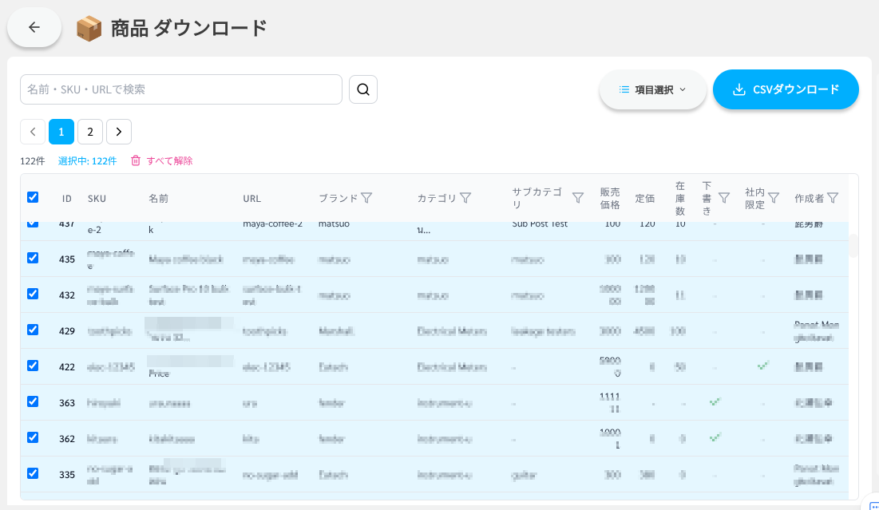The height and width of the screenshot is (510, 879).
Task: Switch to page 2
Action: tap(90, 132)
